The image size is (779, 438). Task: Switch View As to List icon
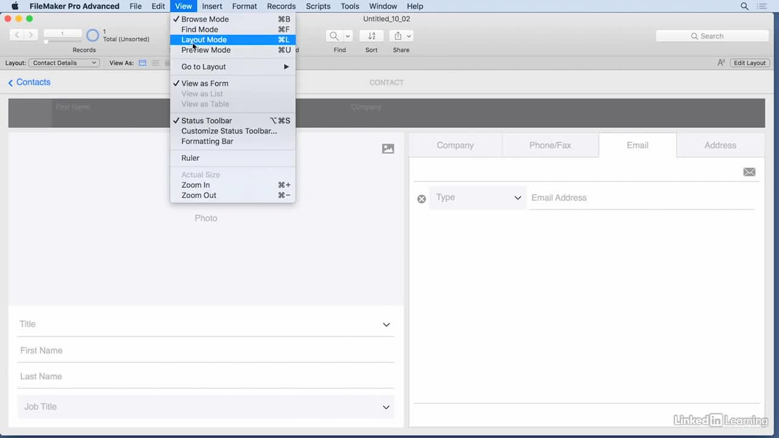click(155, 63)
